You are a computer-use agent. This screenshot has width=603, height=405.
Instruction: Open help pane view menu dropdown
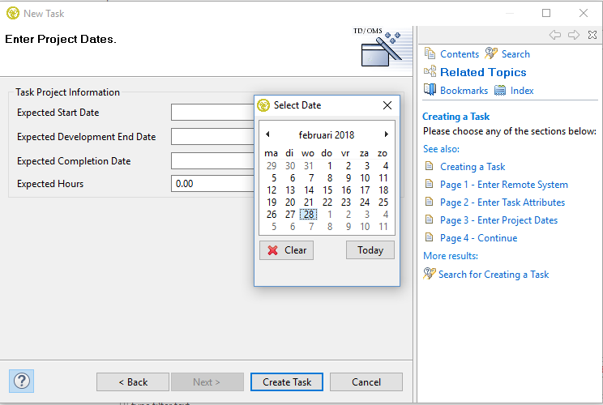tap(592, 35)
